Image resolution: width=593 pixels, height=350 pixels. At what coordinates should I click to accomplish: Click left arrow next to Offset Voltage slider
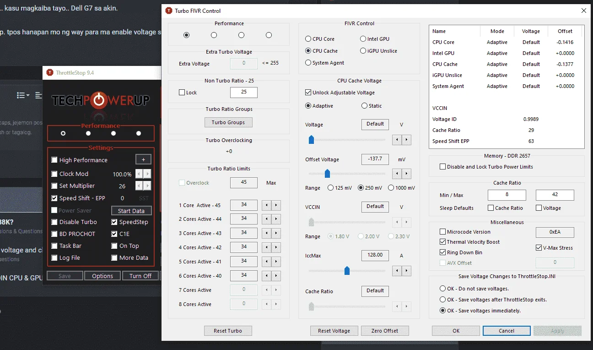pos(397,174)
